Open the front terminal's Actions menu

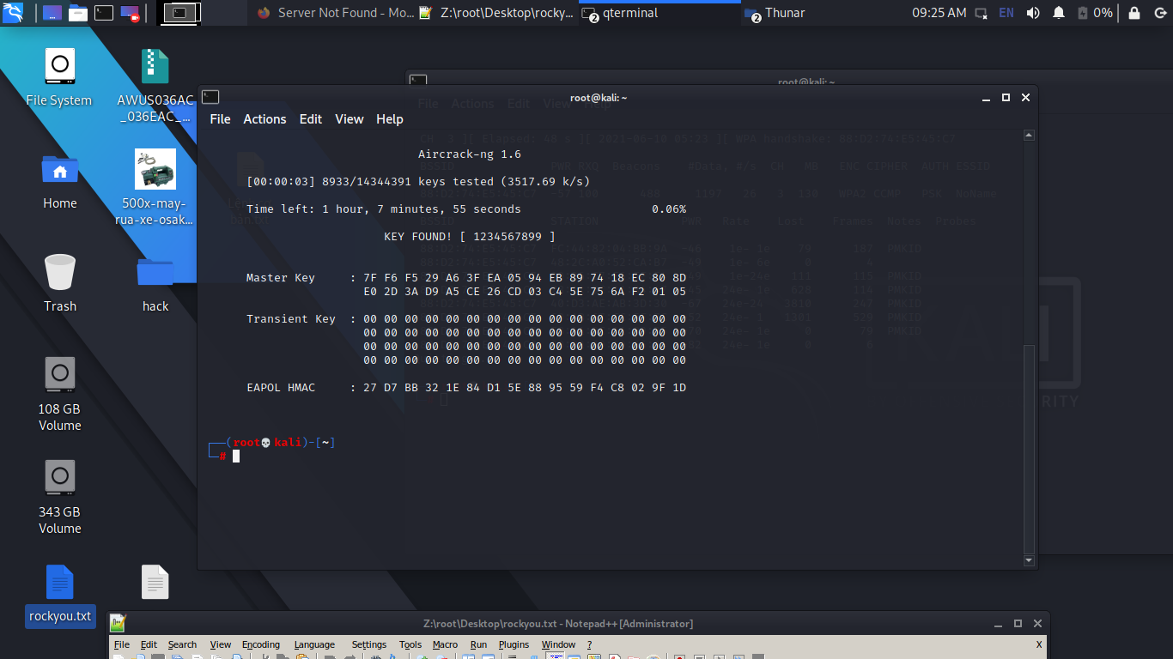[x=264, y=119]
